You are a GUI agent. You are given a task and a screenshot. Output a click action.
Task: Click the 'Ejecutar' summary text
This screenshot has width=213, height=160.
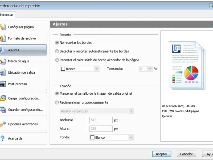click(x=167, y=116)
